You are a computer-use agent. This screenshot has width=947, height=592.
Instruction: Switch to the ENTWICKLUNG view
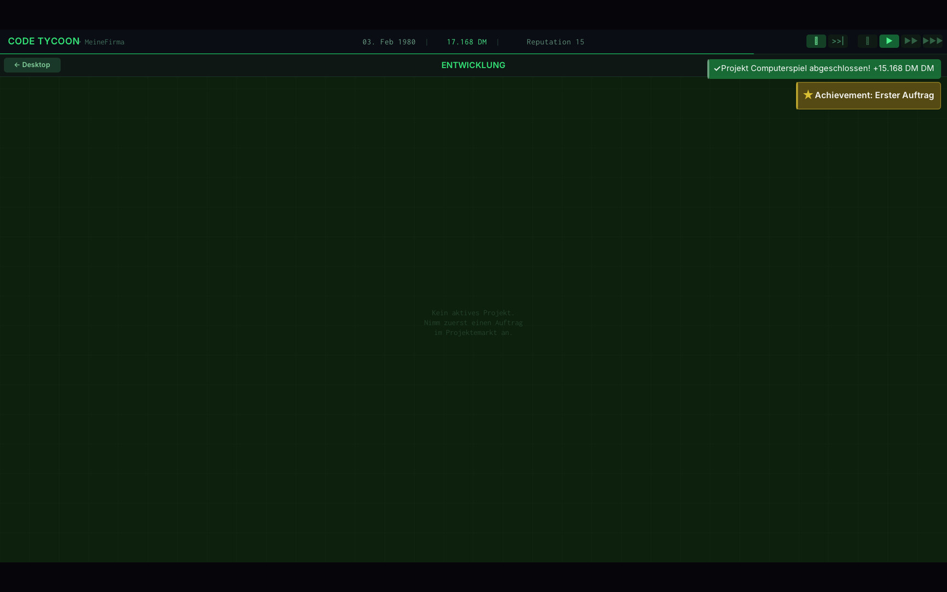point(473,65)
